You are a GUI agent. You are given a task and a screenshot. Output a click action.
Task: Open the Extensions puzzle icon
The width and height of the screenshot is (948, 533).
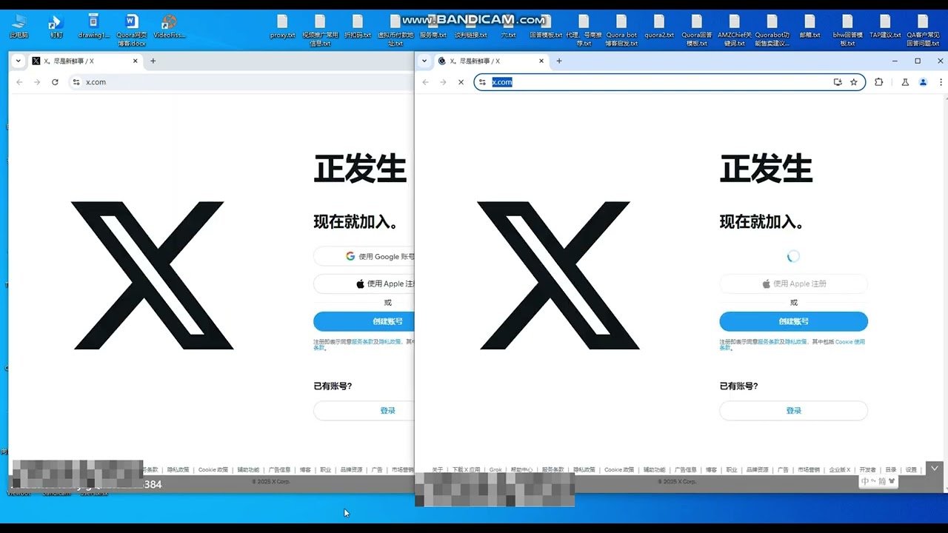[x=879, y=82]
